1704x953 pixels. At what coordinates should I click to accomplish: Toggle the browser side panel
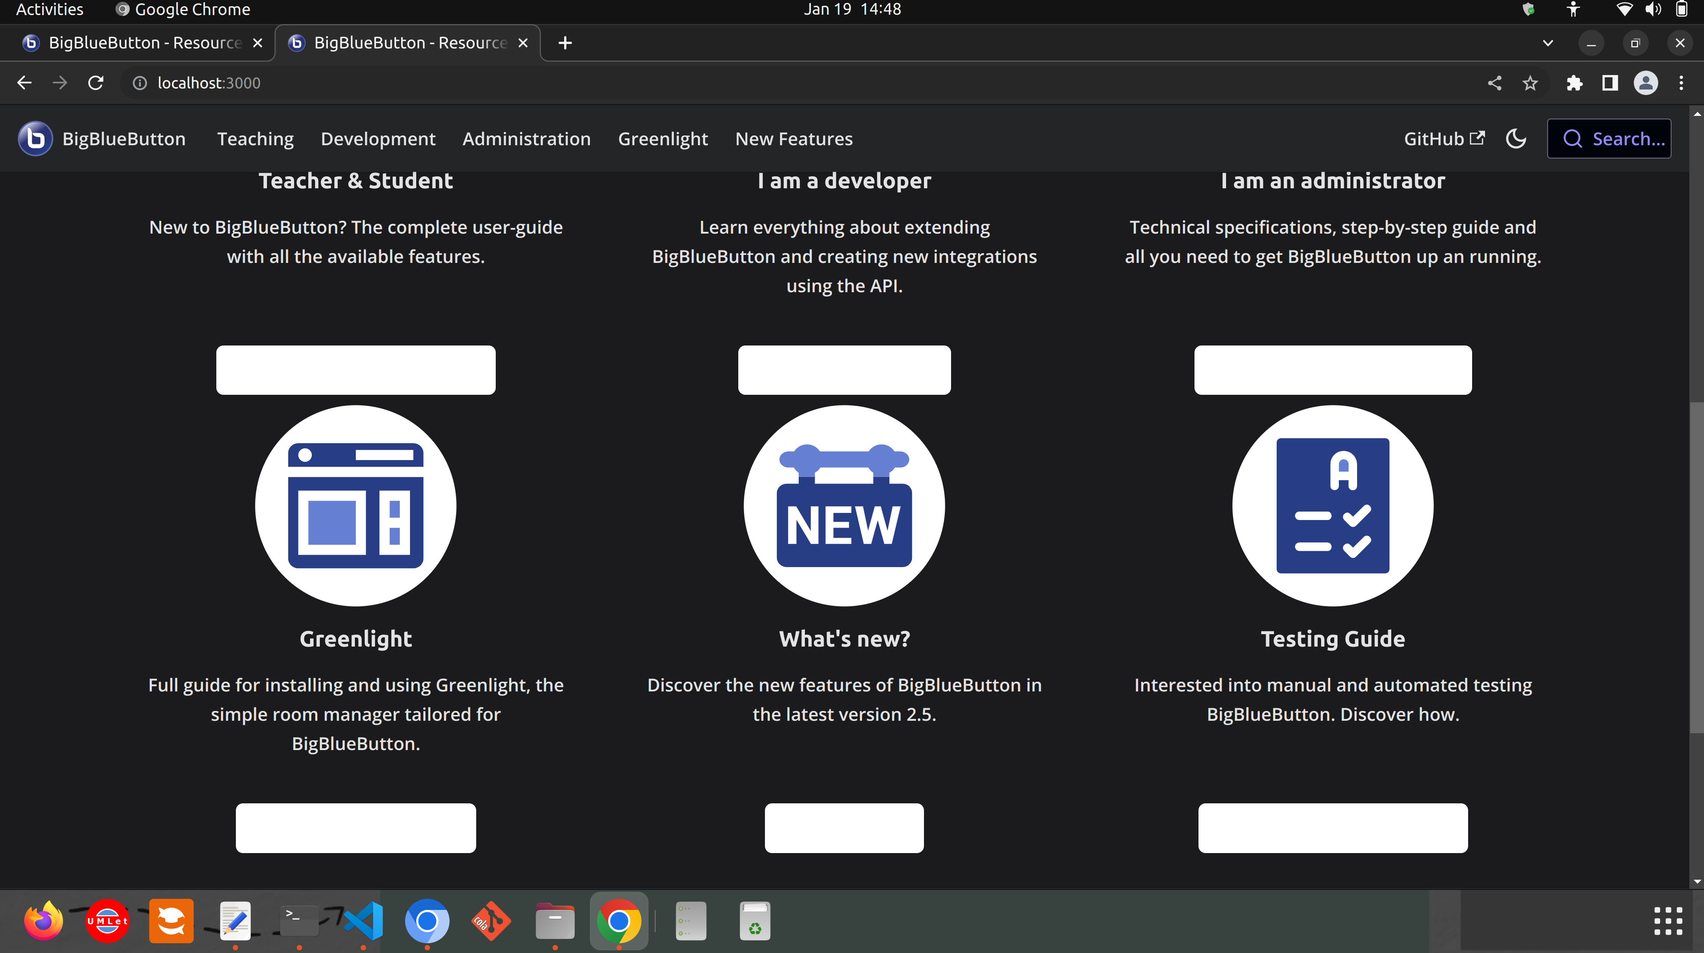[x=1609, y=83]
